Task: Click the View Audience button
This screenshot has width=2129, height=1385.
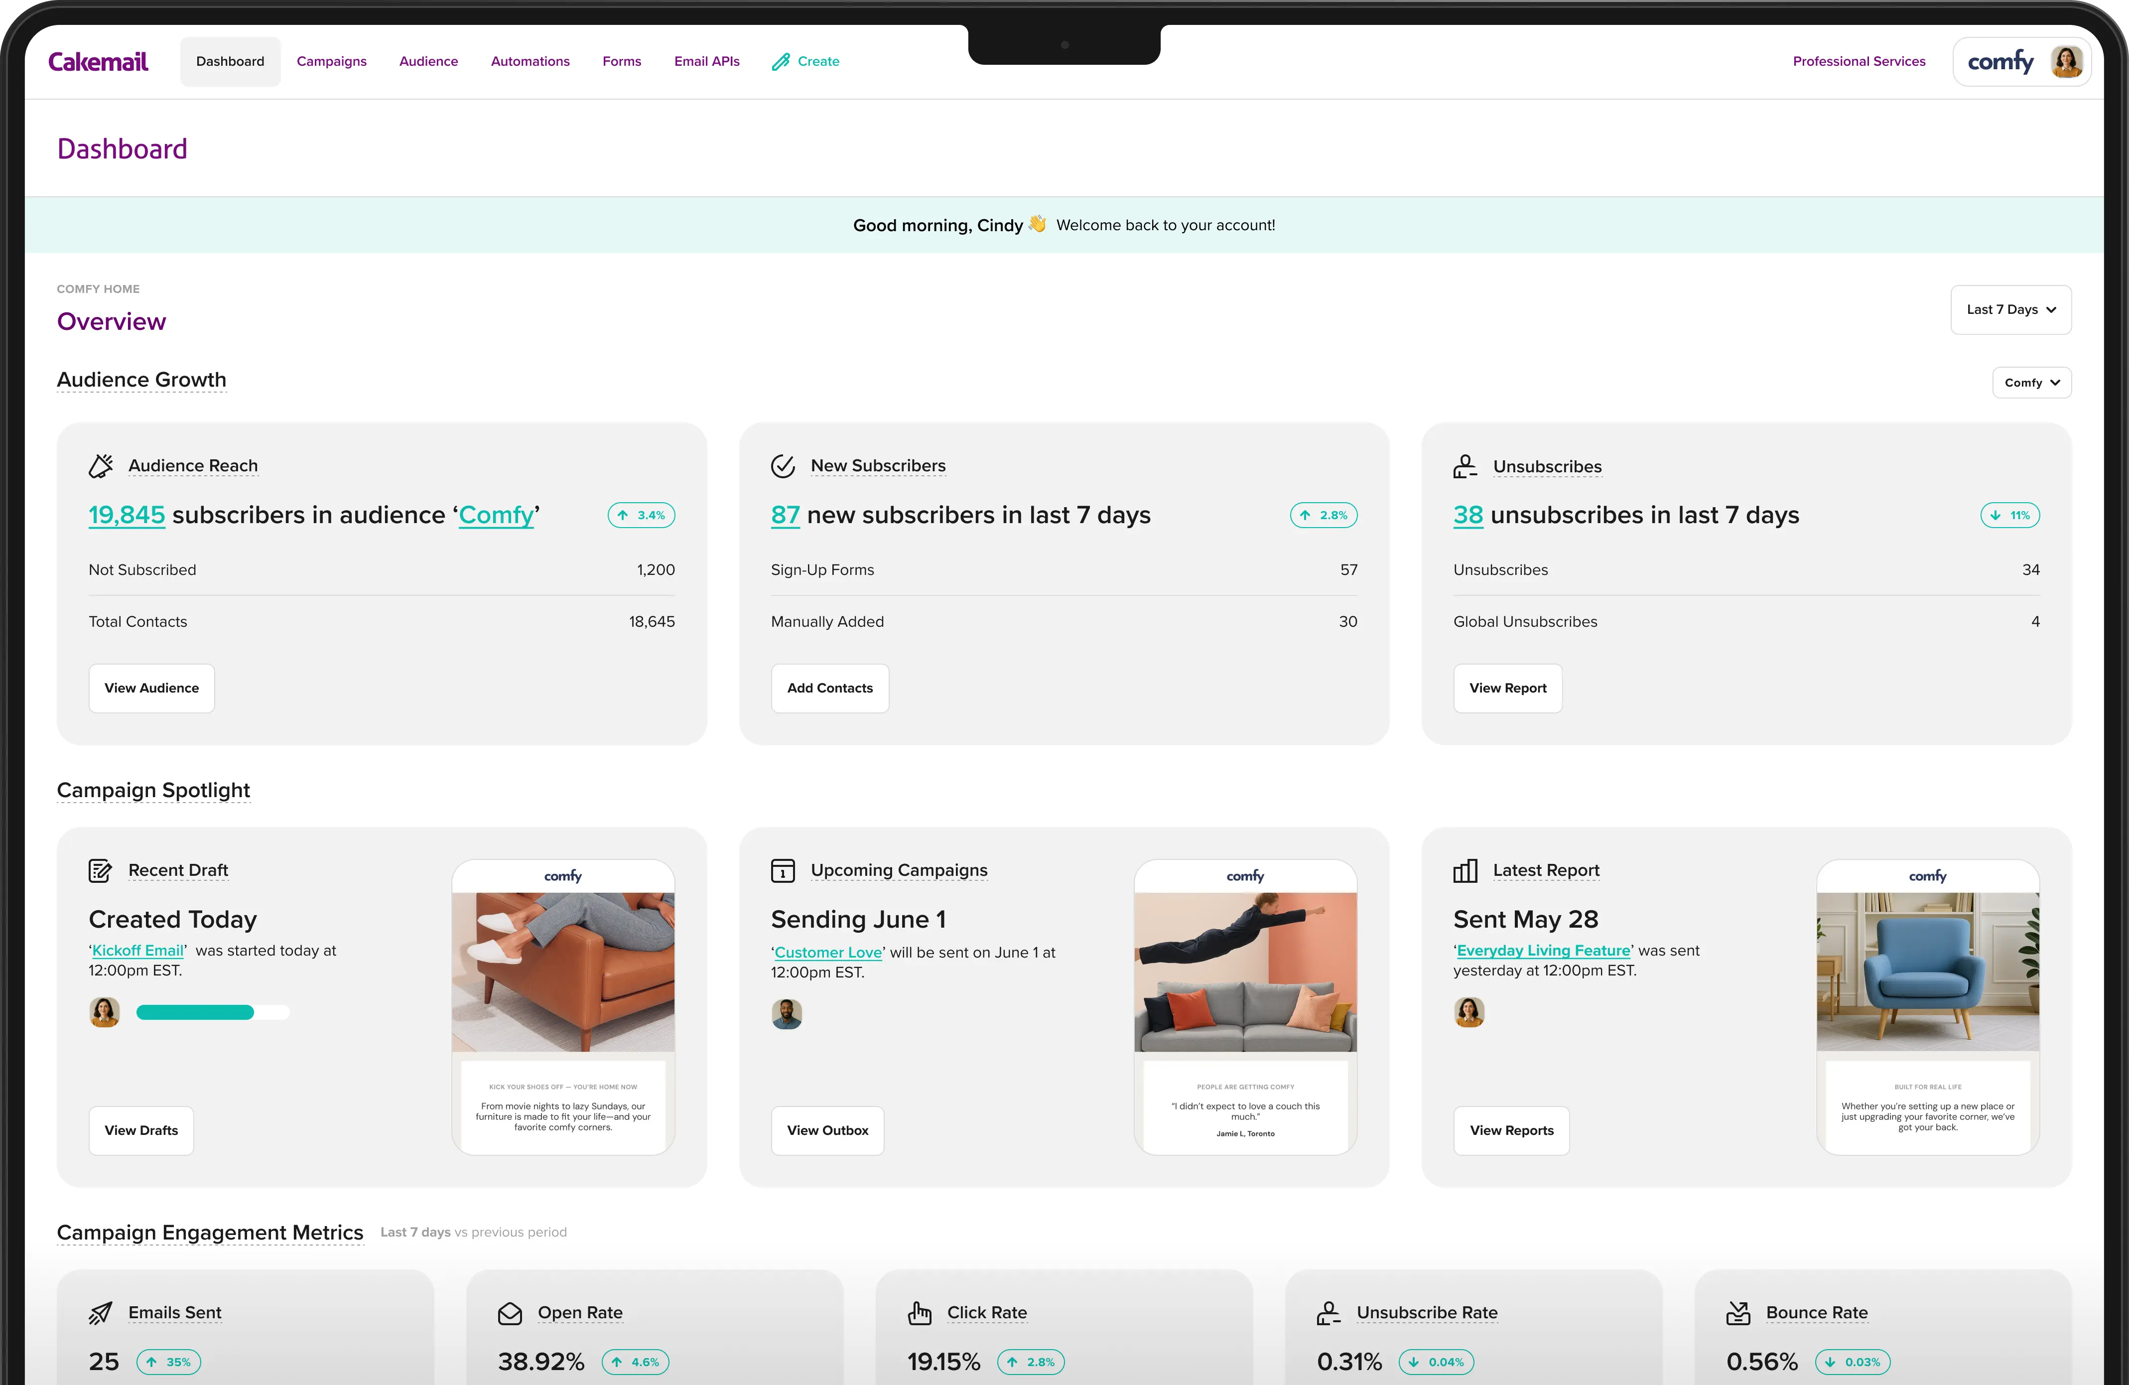Action: tap(151, 688)
